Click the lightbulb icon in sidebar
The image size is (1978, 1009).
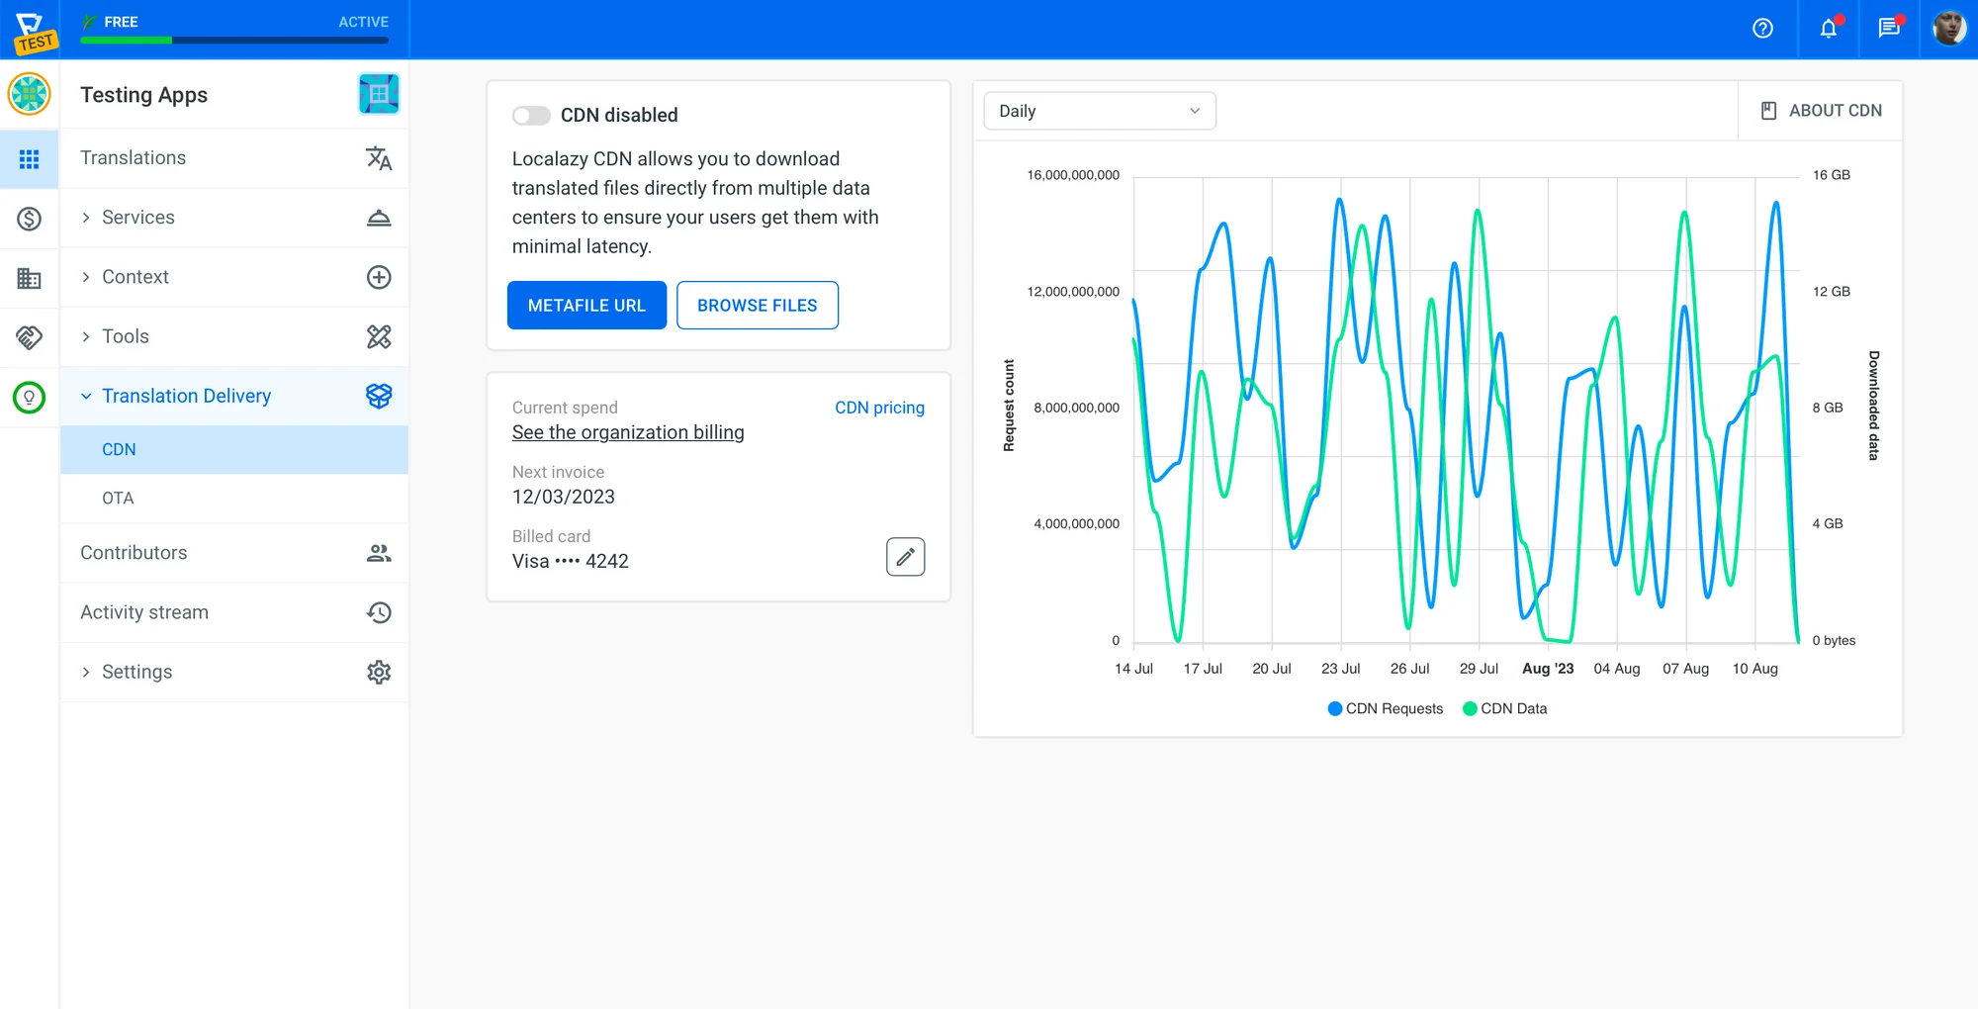click(30, 398)
